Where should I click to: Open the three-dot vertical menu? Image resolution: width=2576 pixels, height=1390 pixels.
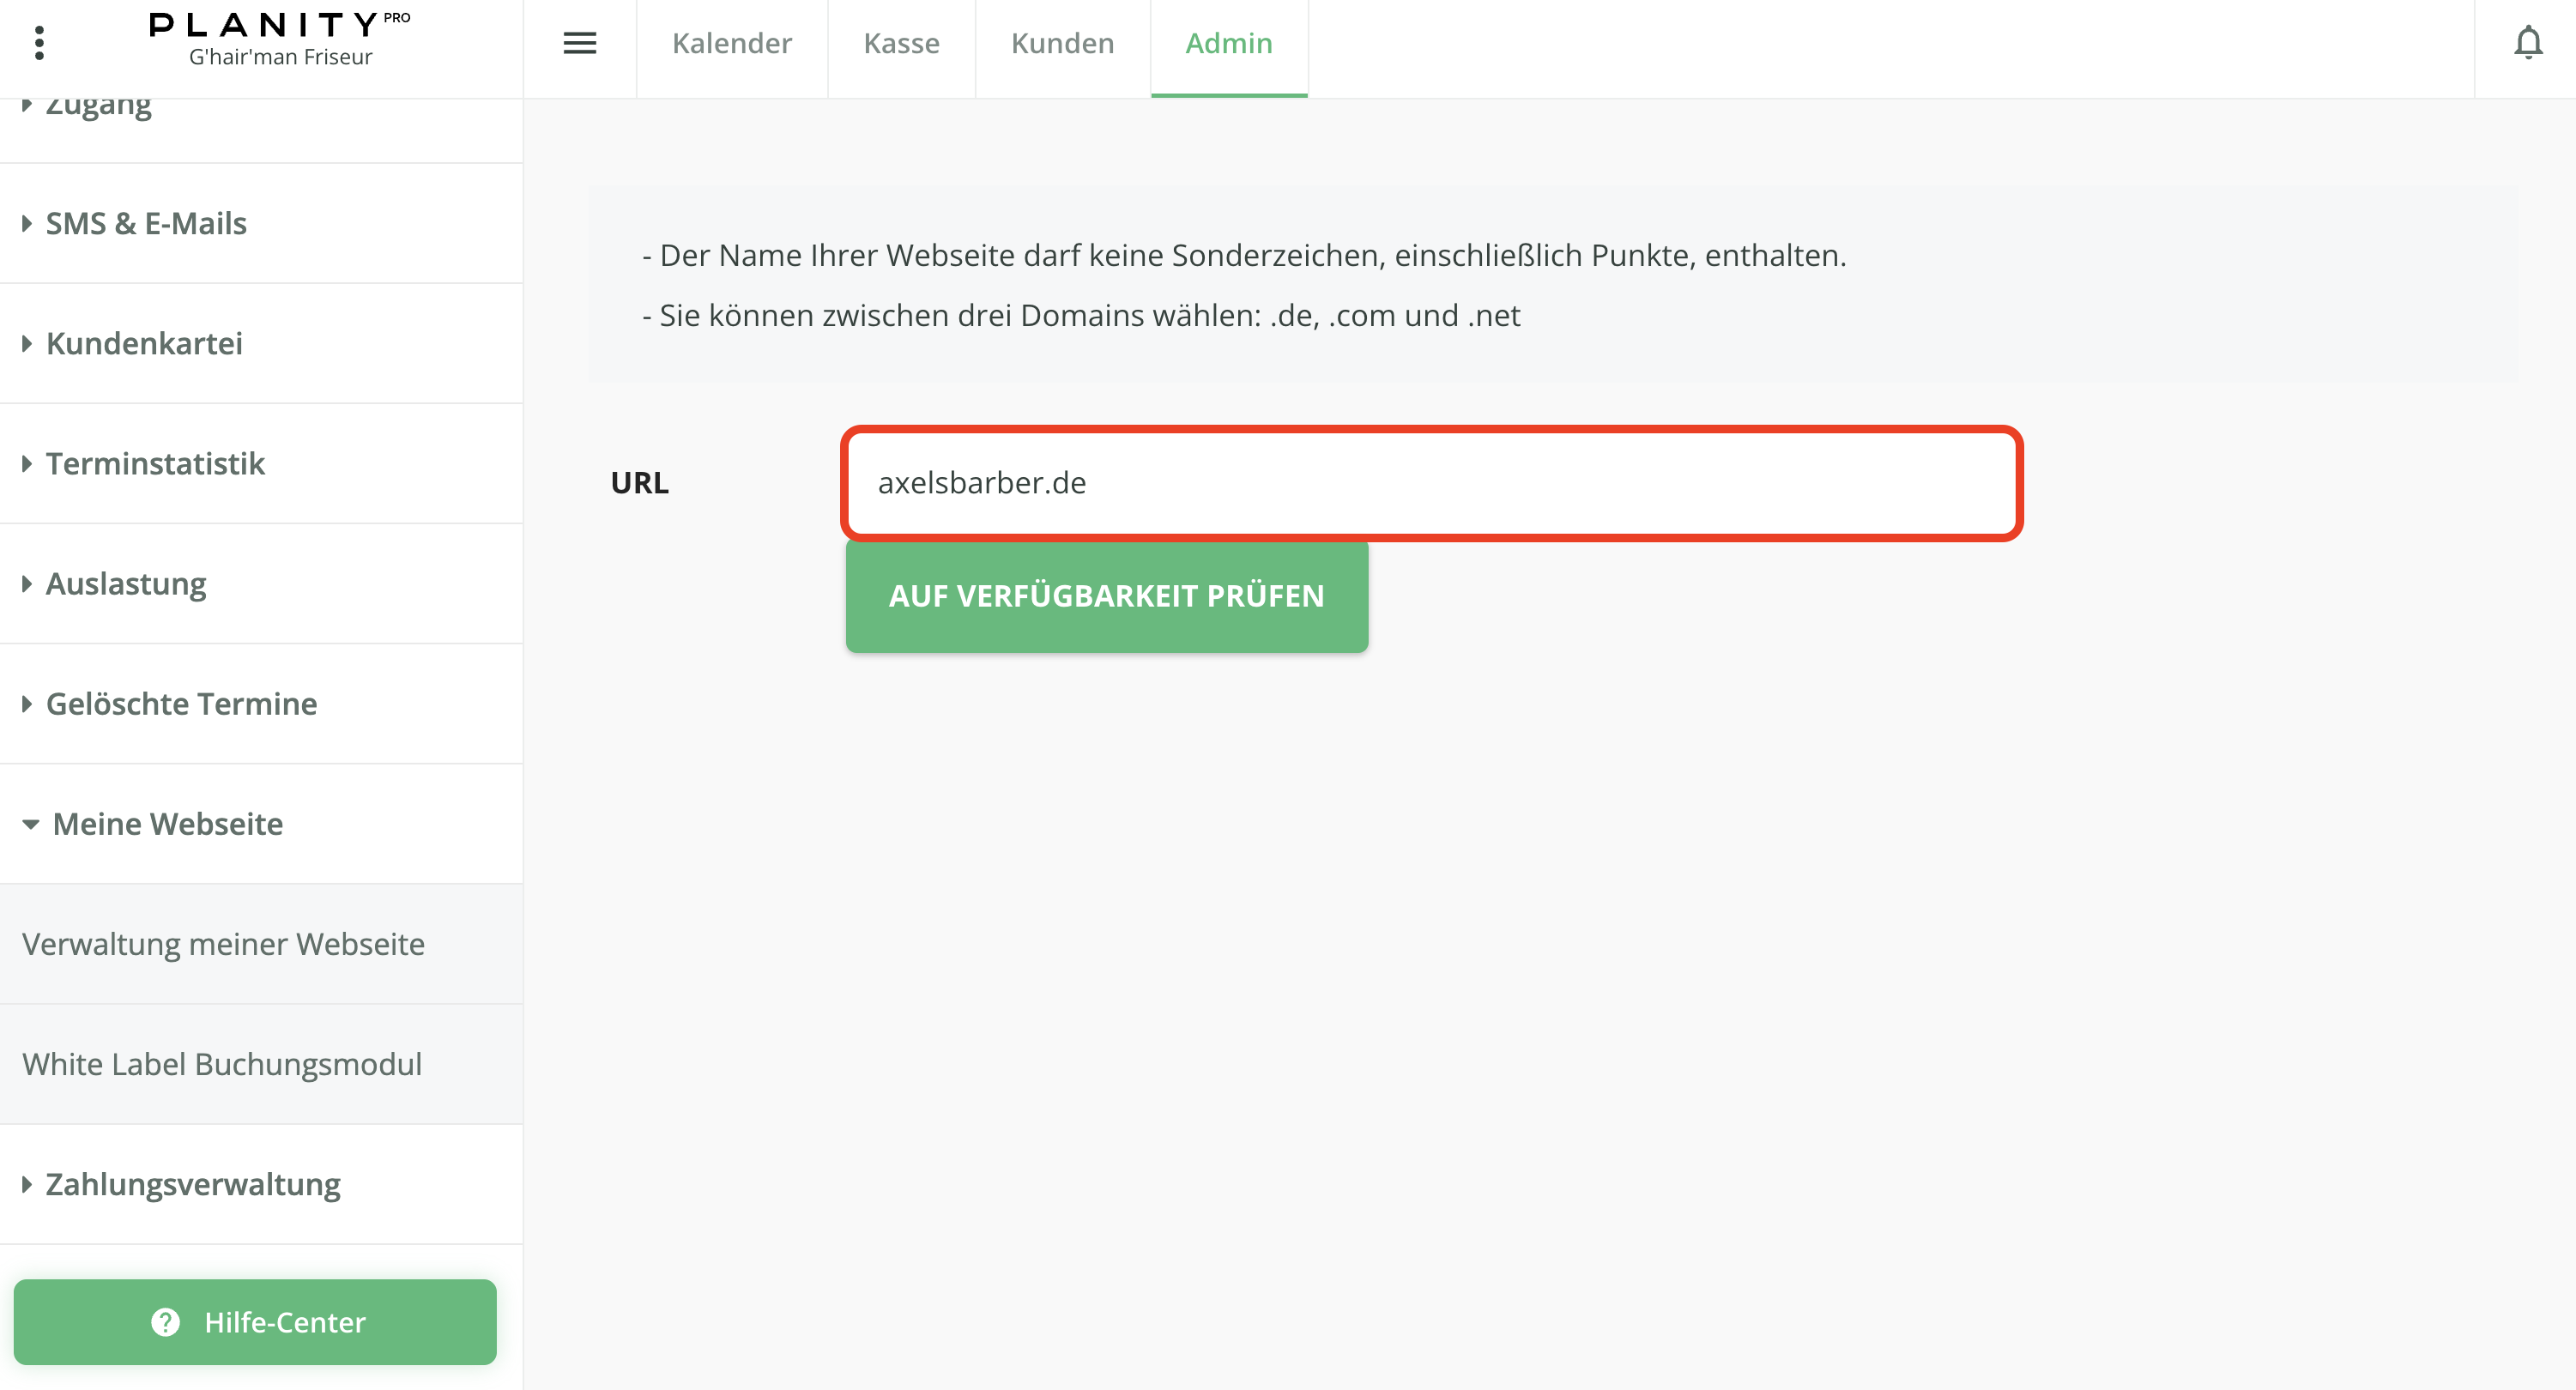(39, 43)
